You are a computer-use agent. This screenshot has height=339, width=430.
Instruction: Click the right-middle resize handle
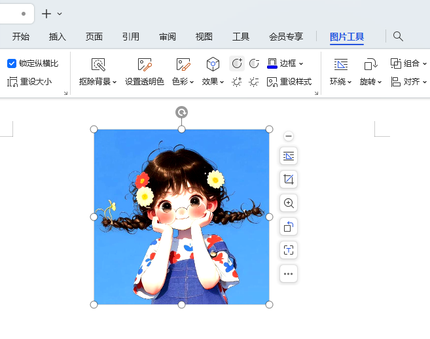pos(269,217)
